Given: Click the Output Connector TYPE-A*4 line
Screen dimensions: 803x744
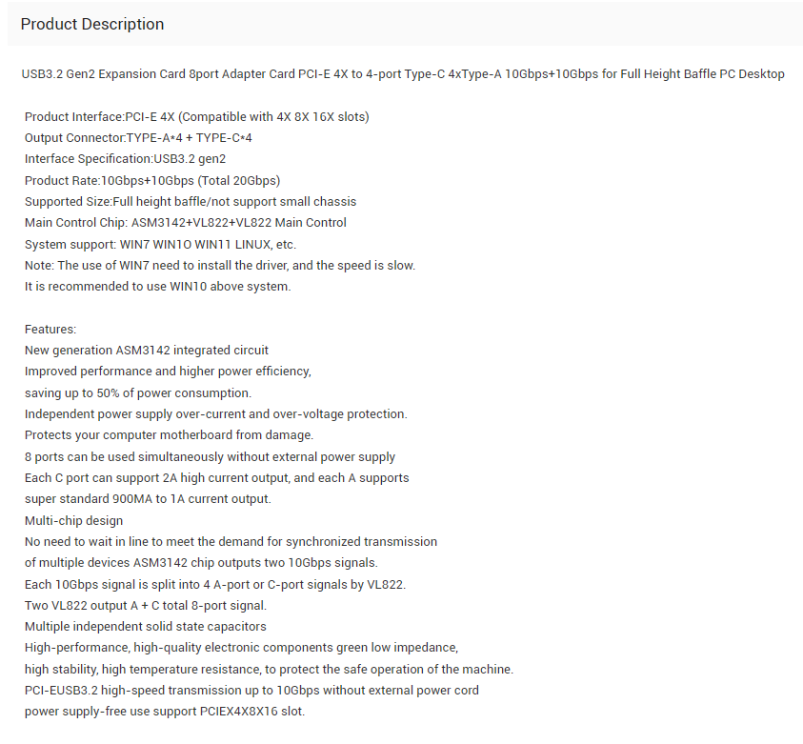Looking at the screenshot, I should (x=138, y=138).
